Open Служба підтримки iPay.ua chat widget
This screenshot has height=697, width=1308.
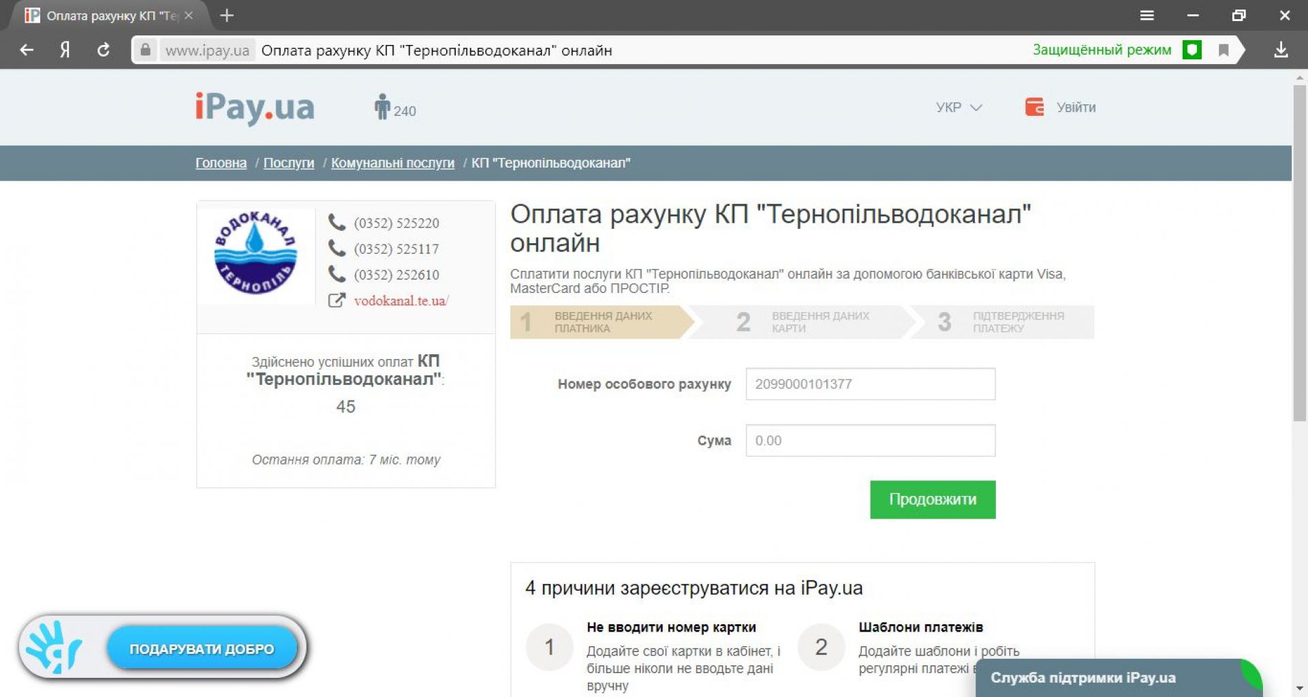click(1083, 677)
